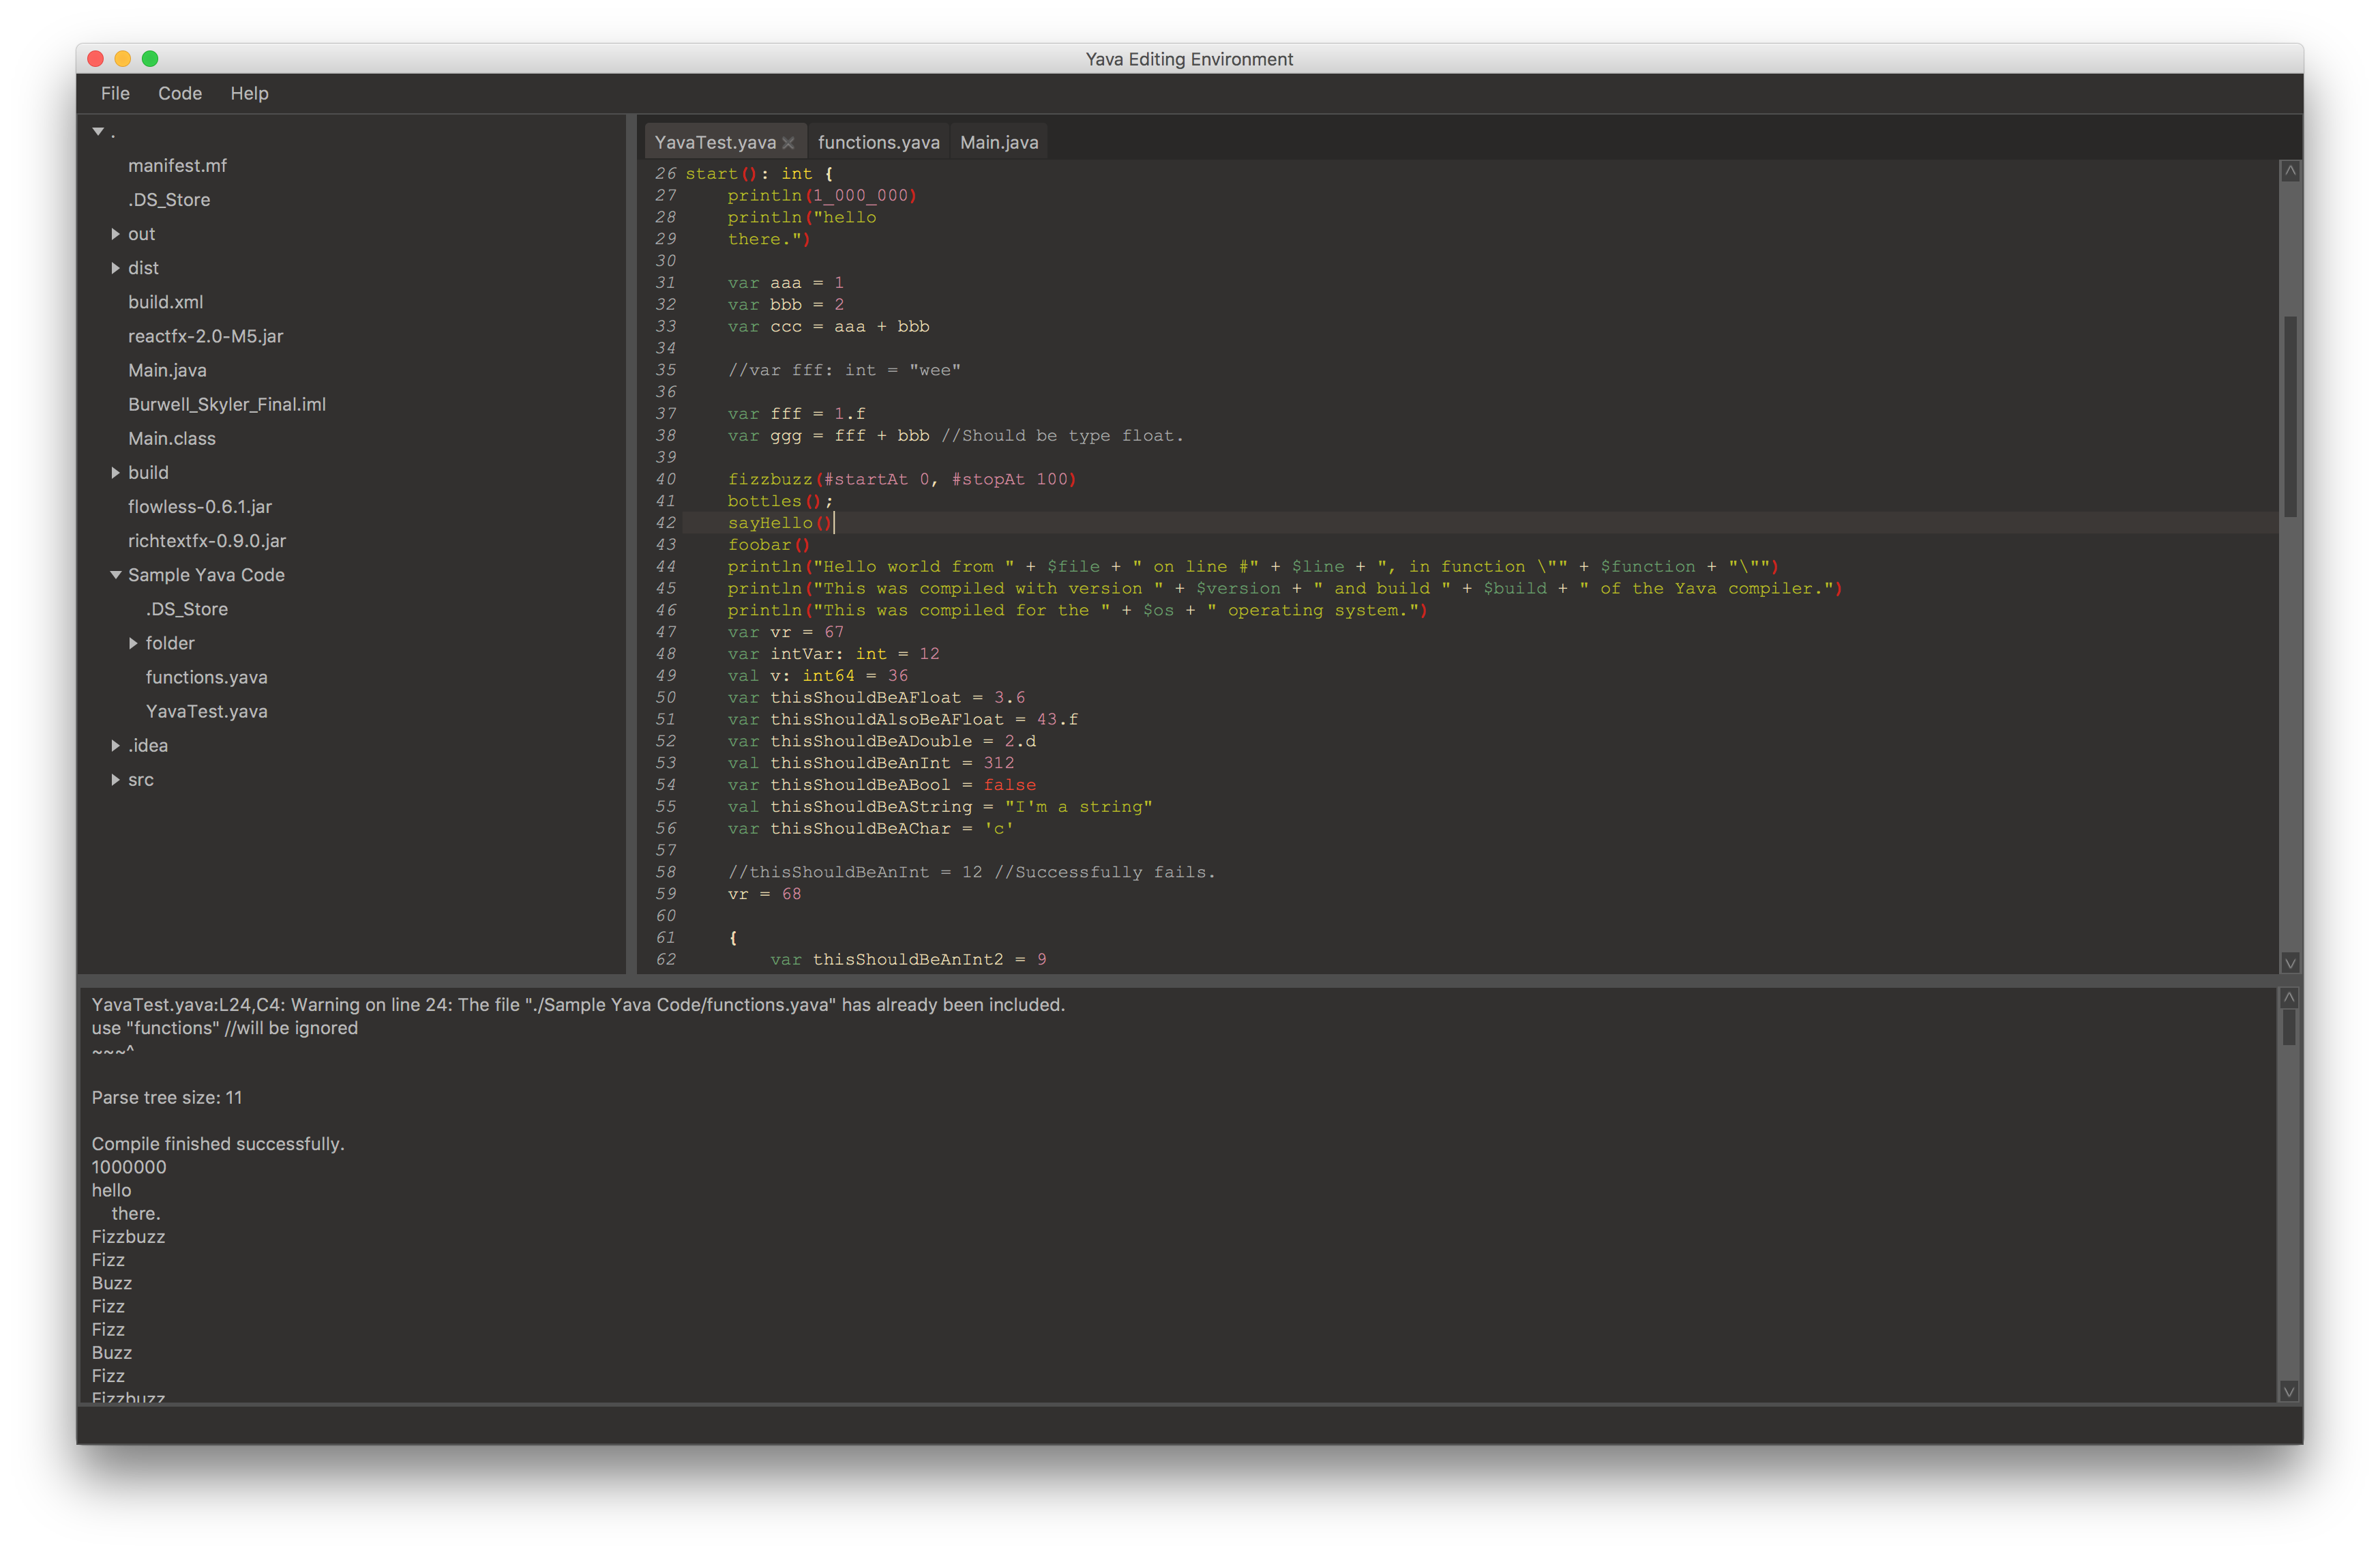Viewport: 2380px width, 1554px height.
Task: Click console output '1000000'
Action: [128, 1167]
